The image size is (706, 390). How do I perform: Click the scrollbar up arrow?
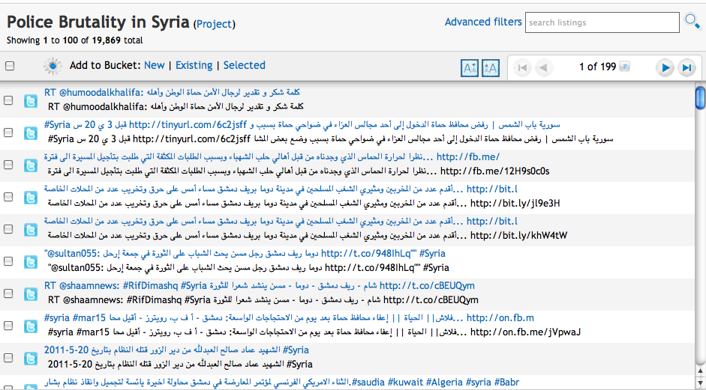coord(700,371)
